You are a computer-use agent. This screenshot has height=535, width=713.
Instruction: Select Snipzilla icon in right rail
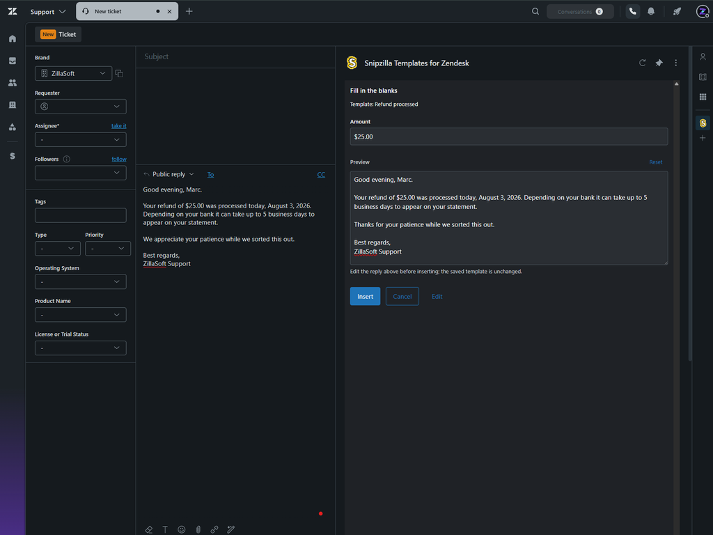(x=703, y=123)
